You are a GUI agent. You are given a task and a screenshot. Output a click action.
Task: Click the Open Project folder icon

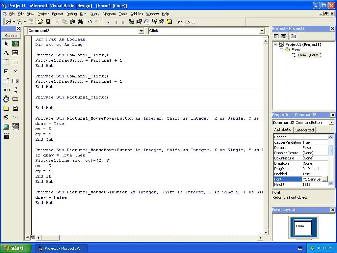40,22
